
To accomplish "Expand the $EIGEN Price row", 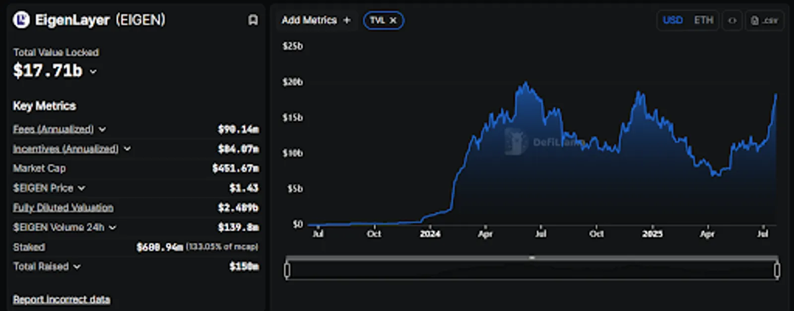I will click(x=81, y=188).
